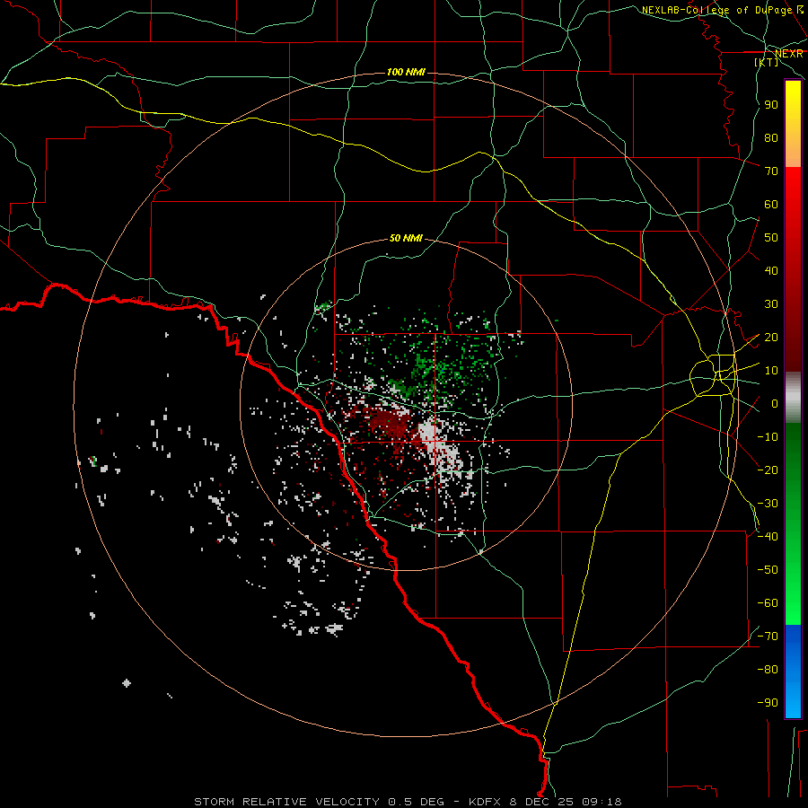Click the positive 60 scale value
The width and height of the screenshot is (808, 808).
click(771, 205)
